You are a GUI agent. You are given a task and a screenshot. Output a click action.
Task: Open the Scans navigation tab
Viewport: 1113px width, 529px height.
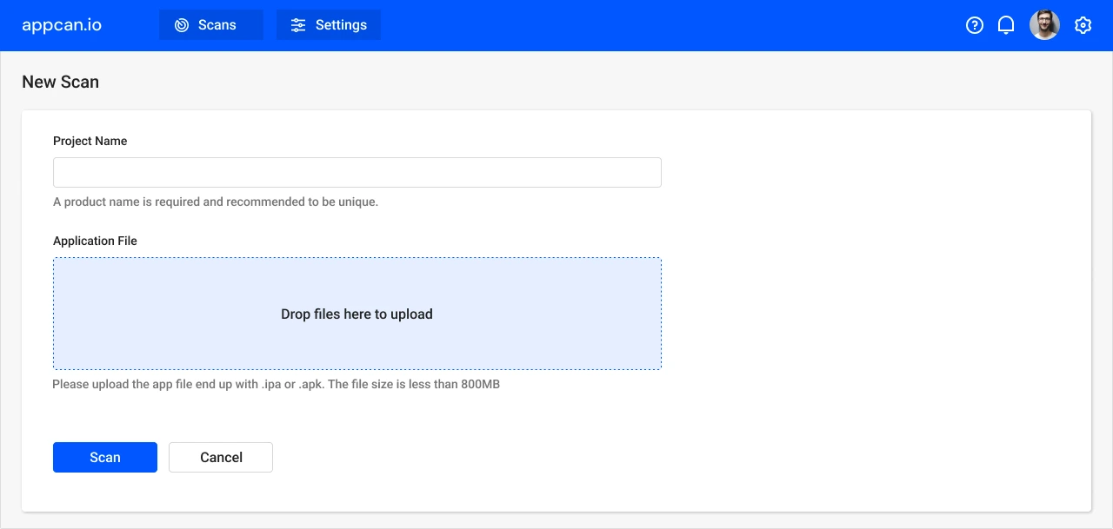pos(211,25)
